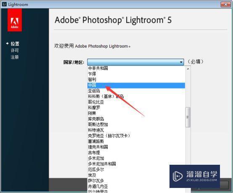Pick 哥斯达黎加 in the dropdown

[136, 125]
